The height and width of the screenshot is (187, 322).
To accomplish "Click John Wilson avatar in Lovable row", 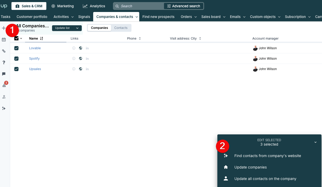I will [255, 48].
